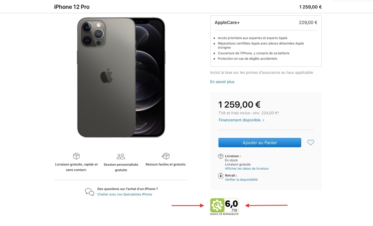Click the Apple Store icon beside 'Retrait'

[x=221, y=175]
